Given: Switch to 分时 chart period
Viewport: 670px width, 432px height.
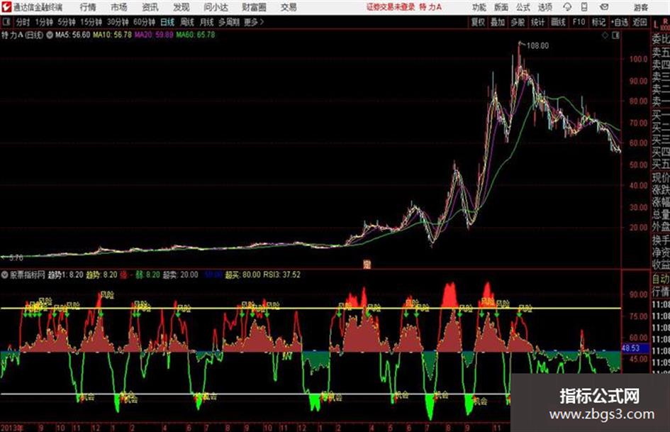Looking at the screenshot, I should 23,22.
